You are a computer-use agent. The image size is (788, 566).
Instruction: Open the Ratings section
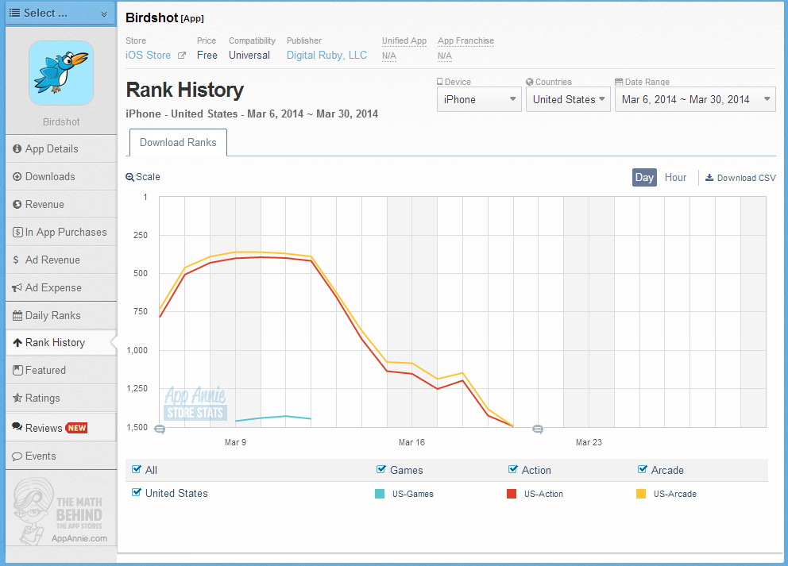pos(61,398)
